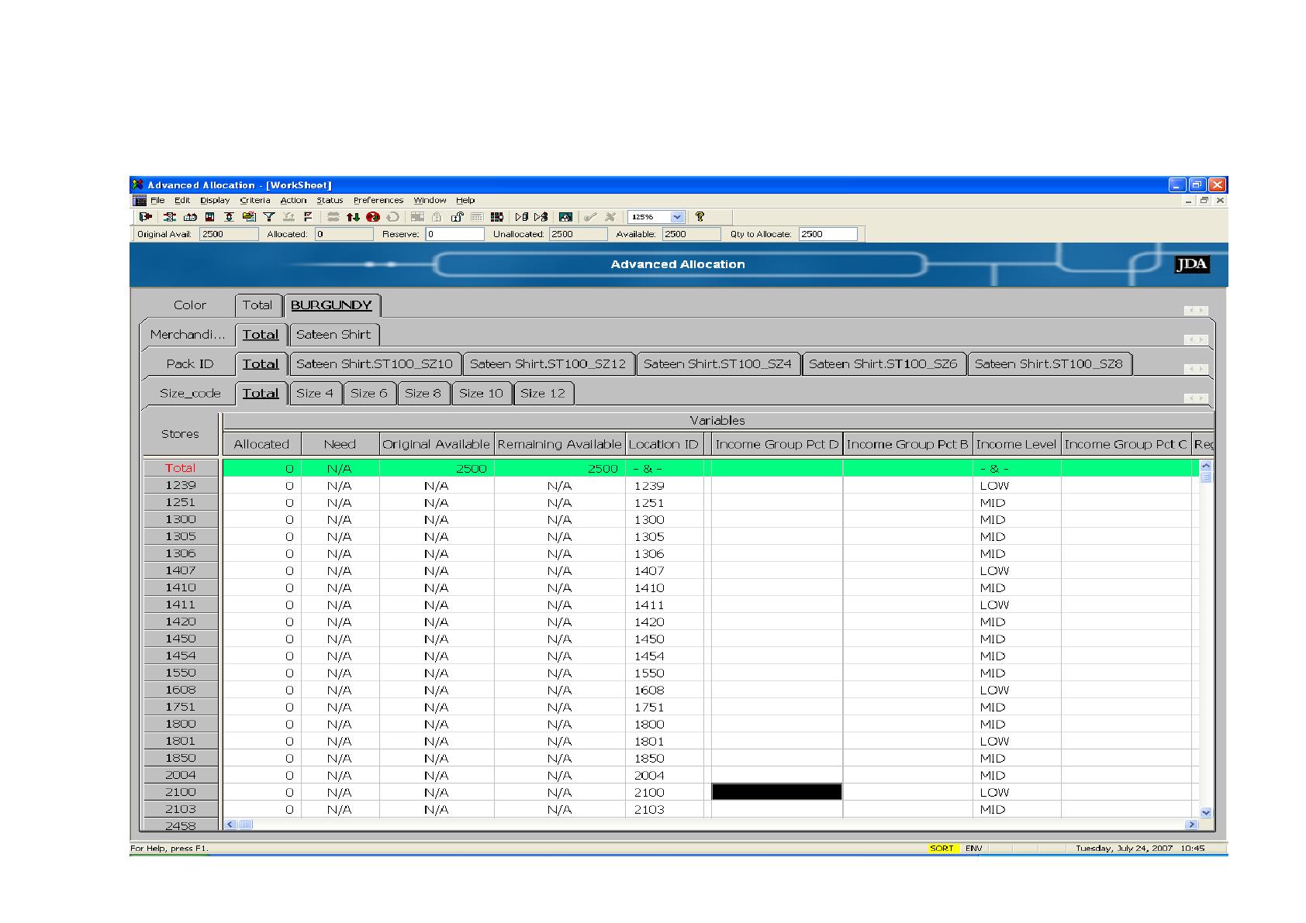Click the open padlock toolbar icon
This screenshot has width=1306, height=923.
(457, 217)
